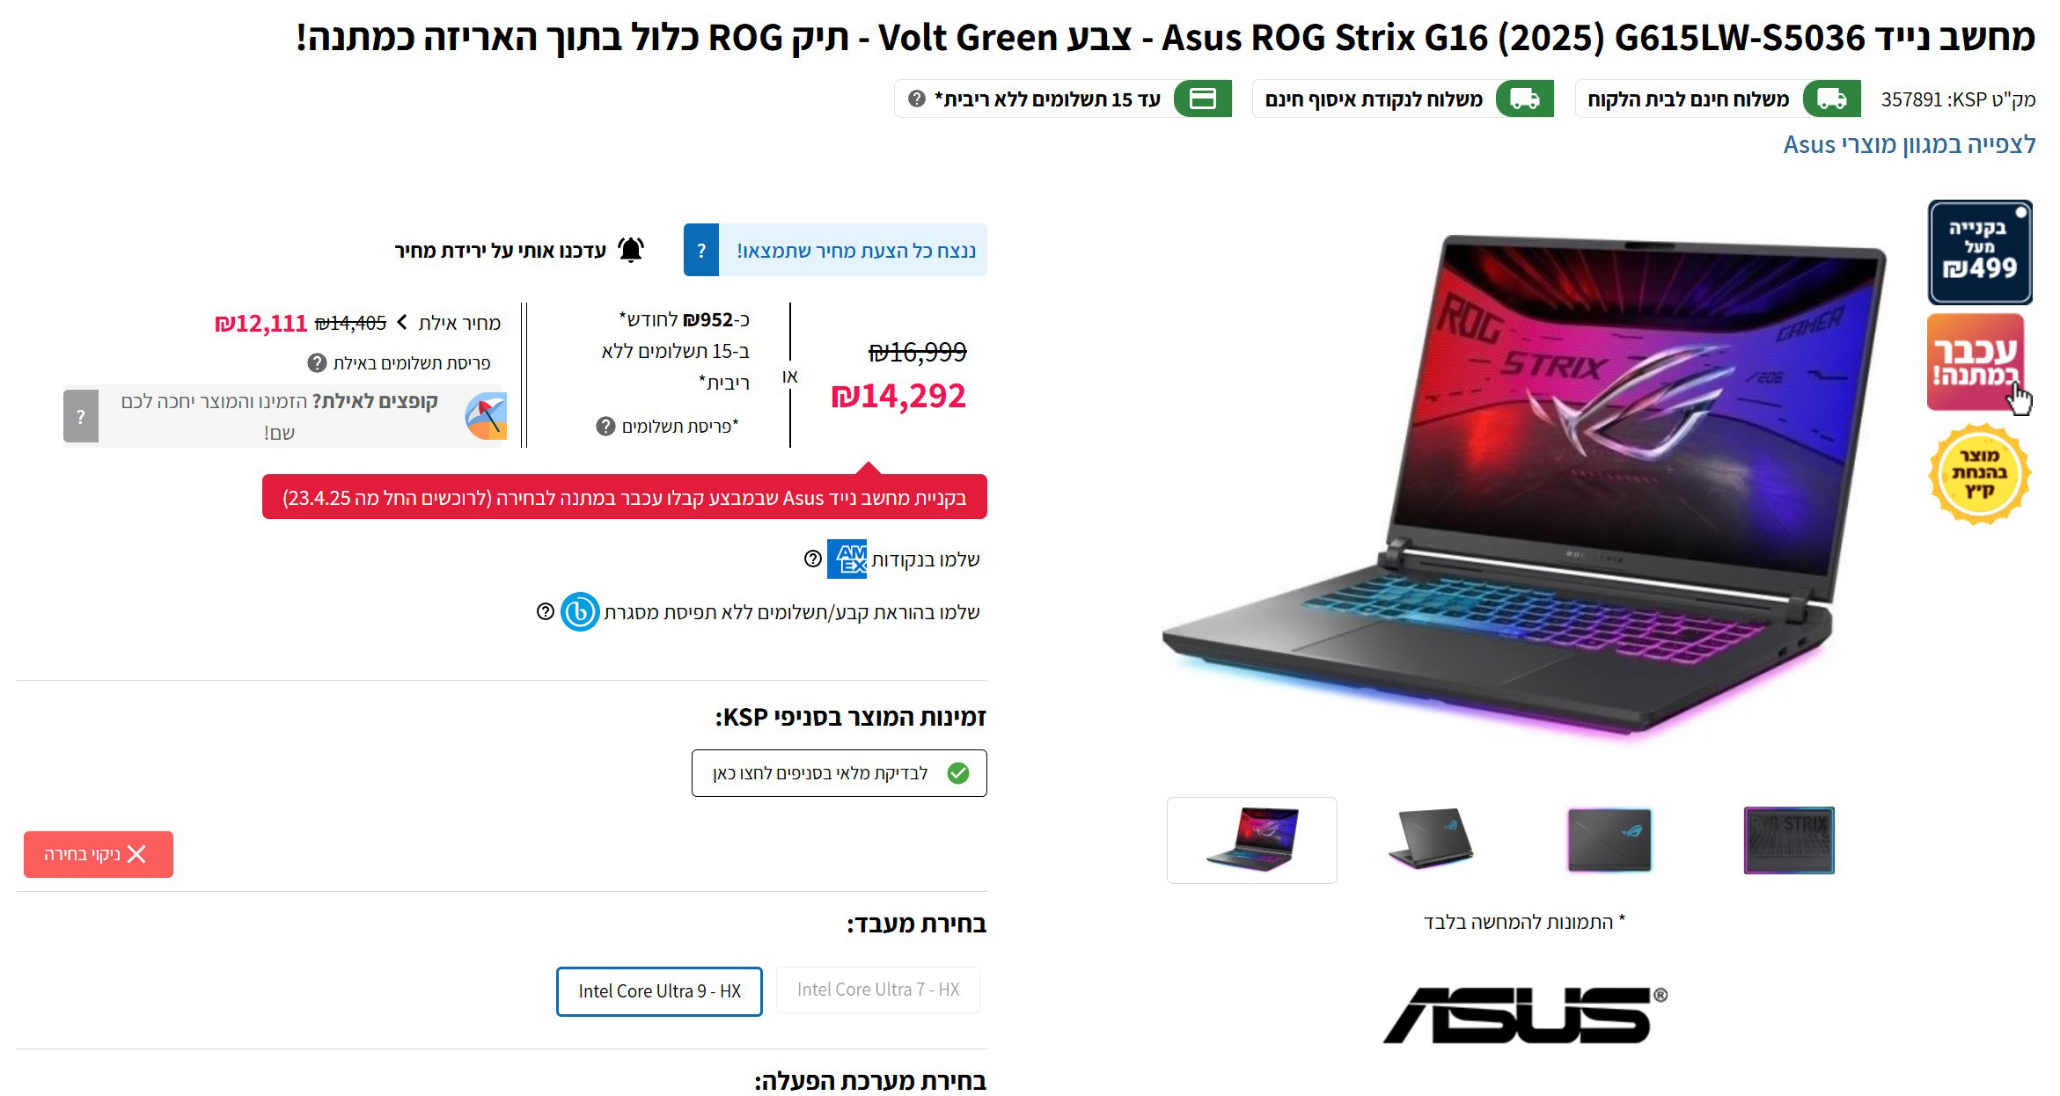Click the American Express points payment icon
This screenshot has width=2060, height=1096.
(847, 559)
